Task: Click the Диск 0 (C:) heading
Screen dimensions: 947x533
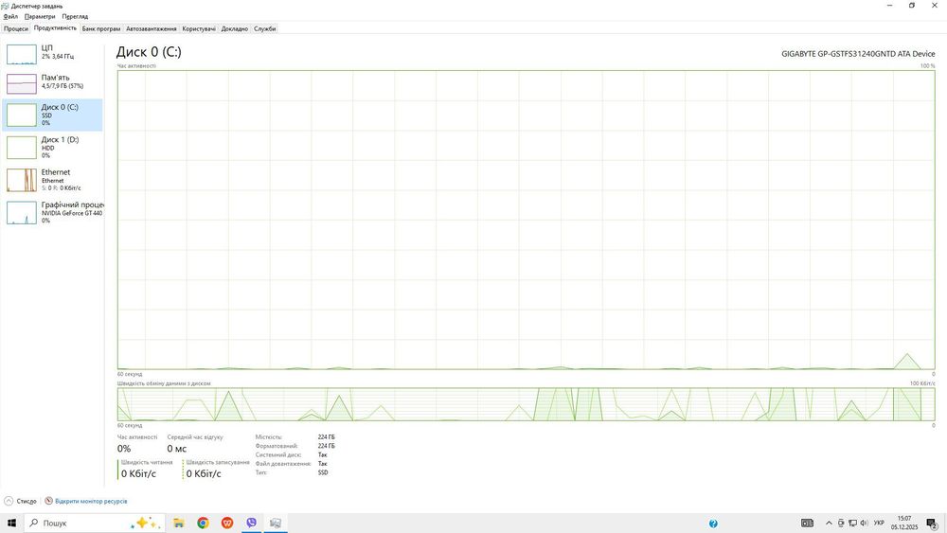Action: (149, 52)
